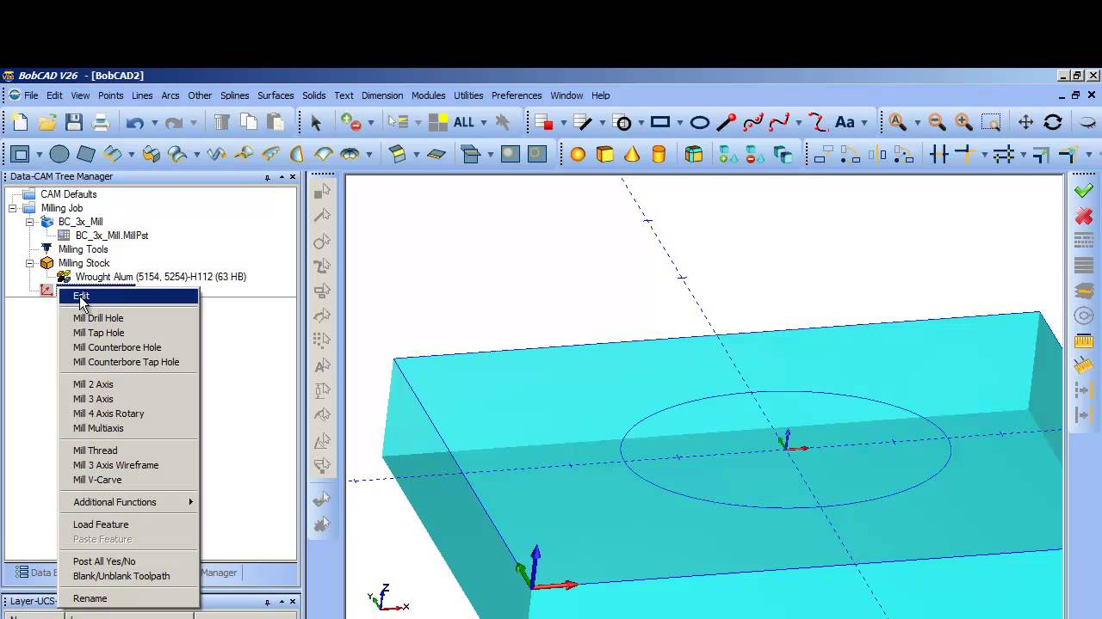Viewport: 1102px width, 619px height.
Task: Create a solid cone
Action: click(x=632, y=155)
